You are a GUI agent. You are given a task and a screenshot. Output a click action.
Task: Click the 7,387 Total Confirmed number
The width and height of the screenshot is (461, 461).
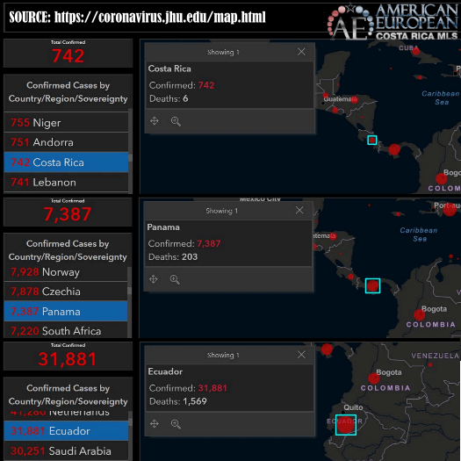click(x=68, y=214)
